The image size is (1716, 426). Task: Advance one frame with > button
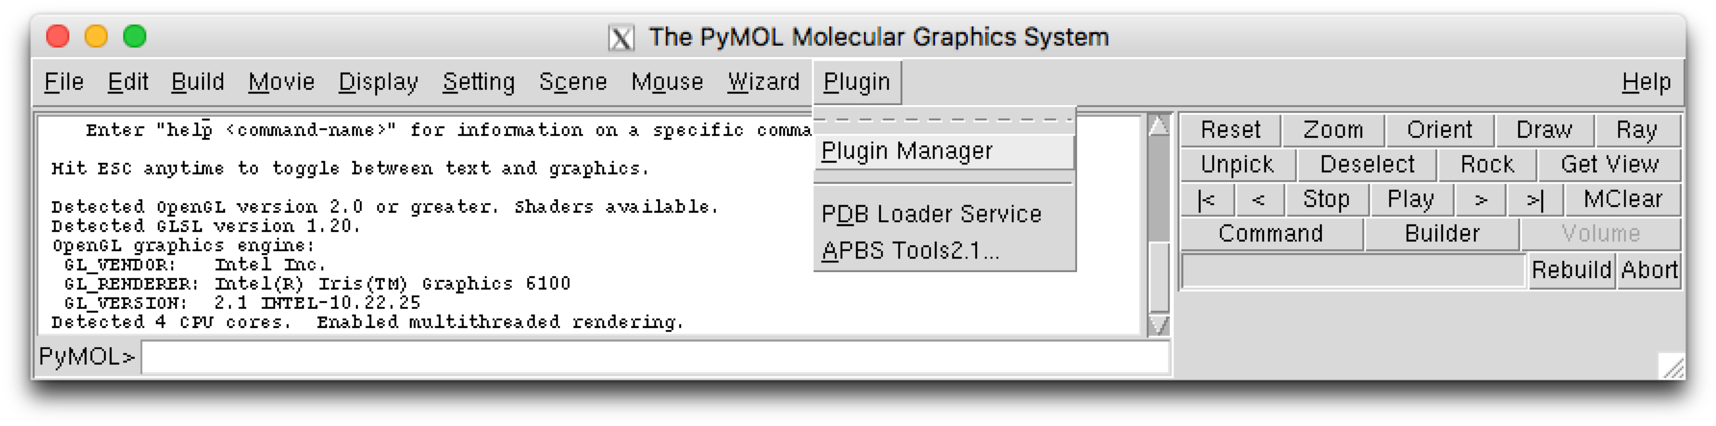tap(1480, 199)
